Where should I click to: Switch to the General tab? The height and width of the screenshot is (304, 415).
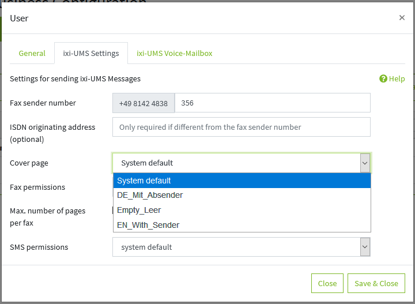tap(32, 53)
